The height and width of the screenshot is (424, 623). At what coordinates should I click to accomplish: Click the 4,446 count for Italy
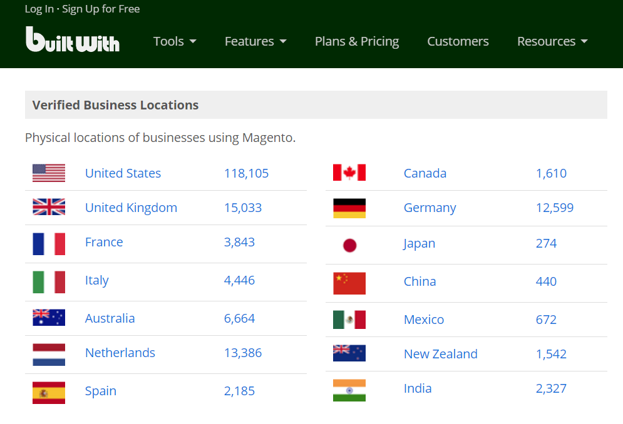[239, 280]
